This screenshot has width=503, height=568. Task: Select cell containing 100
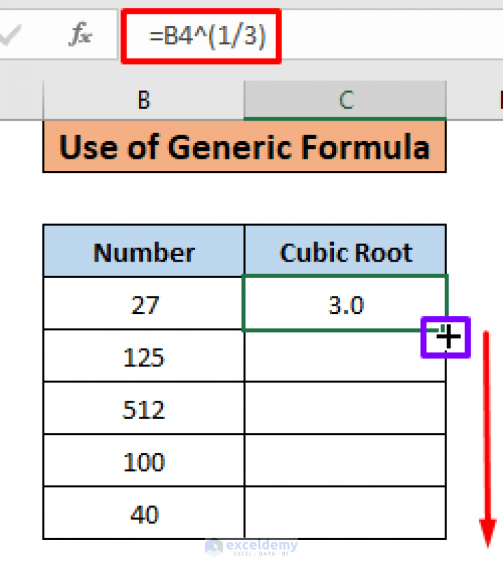tap(144, 460)
